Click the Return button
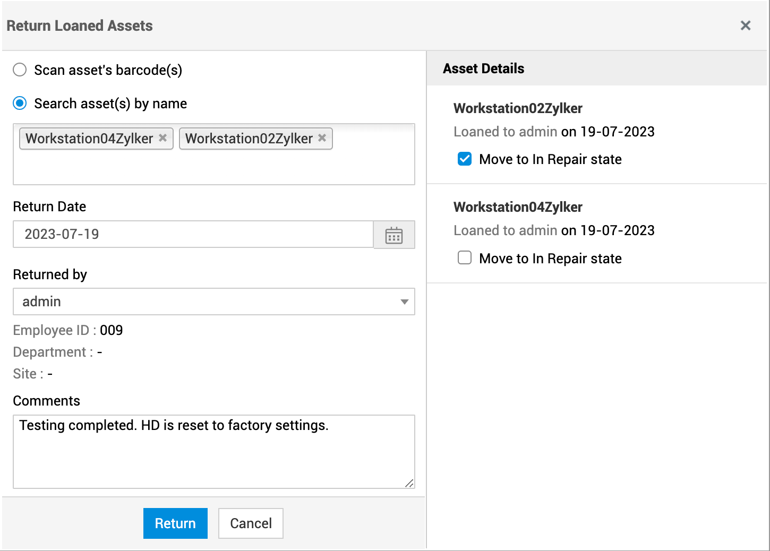770x551 pixels. point(175,523)
